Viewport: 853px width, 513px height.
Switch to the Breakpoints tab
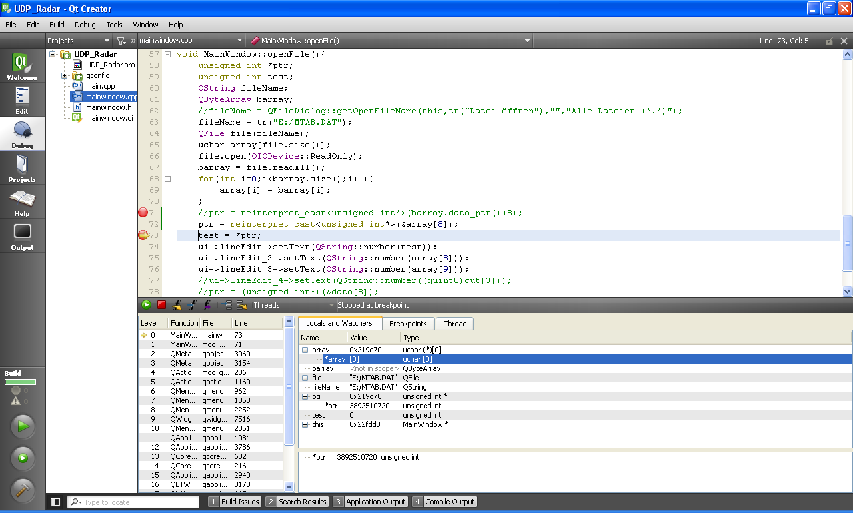[408, 324]
